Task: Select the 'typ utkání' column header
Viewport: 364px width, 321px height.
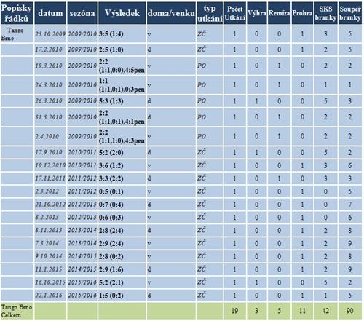Action: tap(210, 13)
